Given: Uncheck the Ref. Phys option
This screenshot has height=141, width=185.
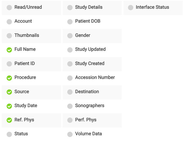Looking at the screenshot, I should point(9,120).
